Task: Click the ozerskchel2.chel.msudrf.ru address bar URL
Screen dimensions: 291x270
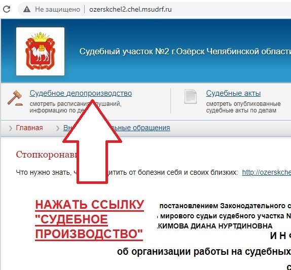Action: tap(130, 9)
